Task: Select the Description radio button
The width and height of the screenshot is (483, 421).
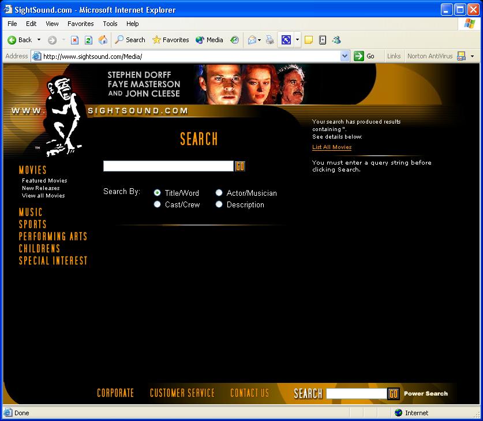Action: [219, 204]
